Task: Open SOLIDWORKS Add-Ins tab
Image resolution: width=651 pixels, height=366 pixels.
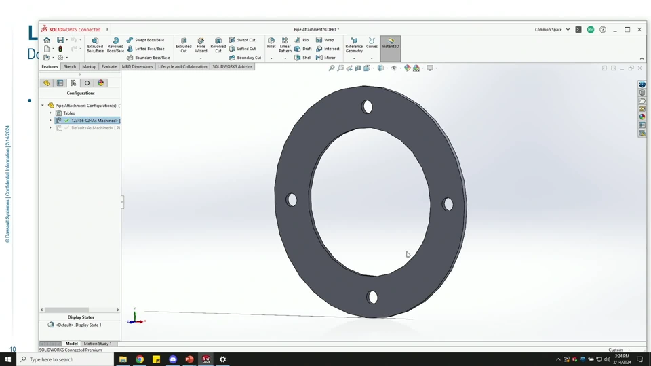Action: click(x=233, y=67)
